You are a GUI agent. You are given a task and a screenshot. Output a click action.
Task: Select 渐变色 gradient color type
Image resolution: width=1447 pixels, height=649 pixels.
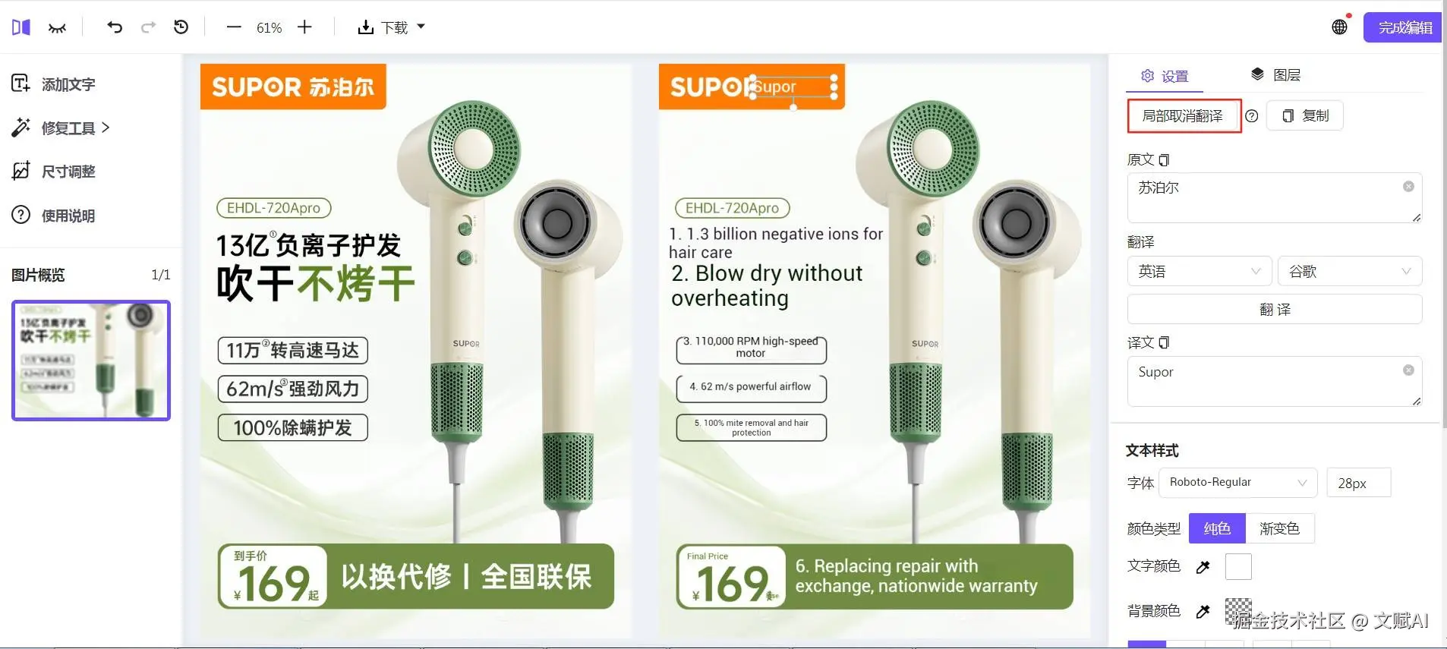click(1279, 528)
